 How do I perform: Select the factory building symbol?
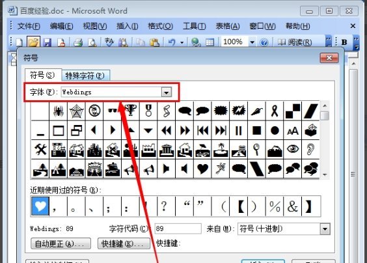148,150
